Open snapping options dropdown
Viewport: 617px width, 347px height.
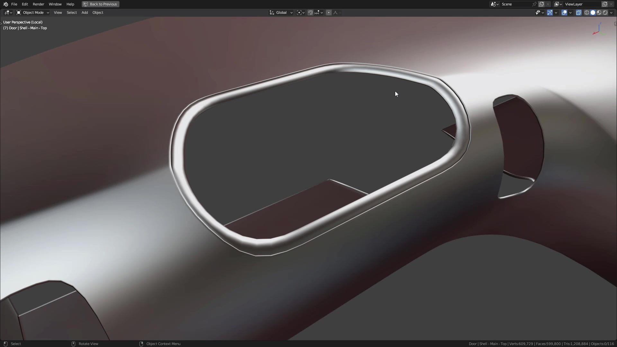point(319,13)
